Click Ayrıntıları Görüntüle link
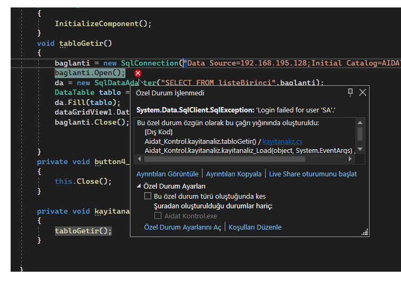 click(167, 174)
